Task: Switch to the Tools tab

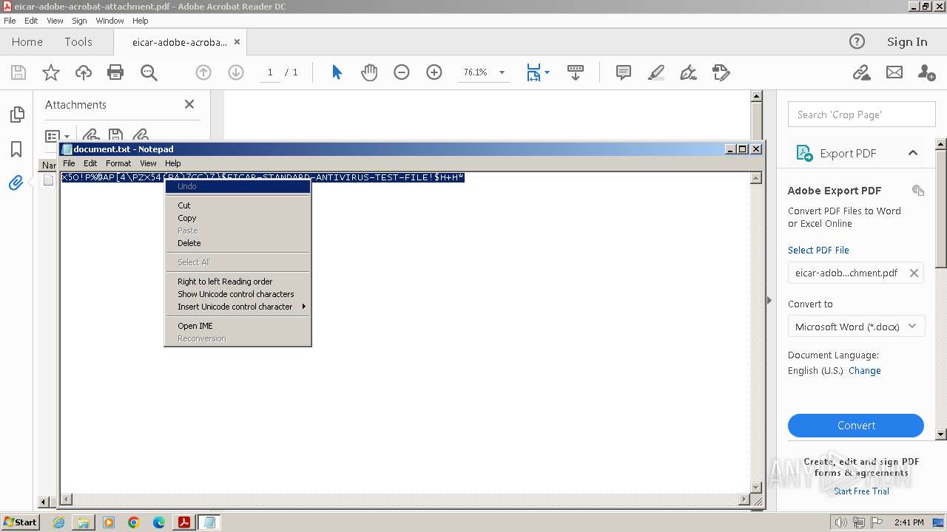Action: click(78, 42)
